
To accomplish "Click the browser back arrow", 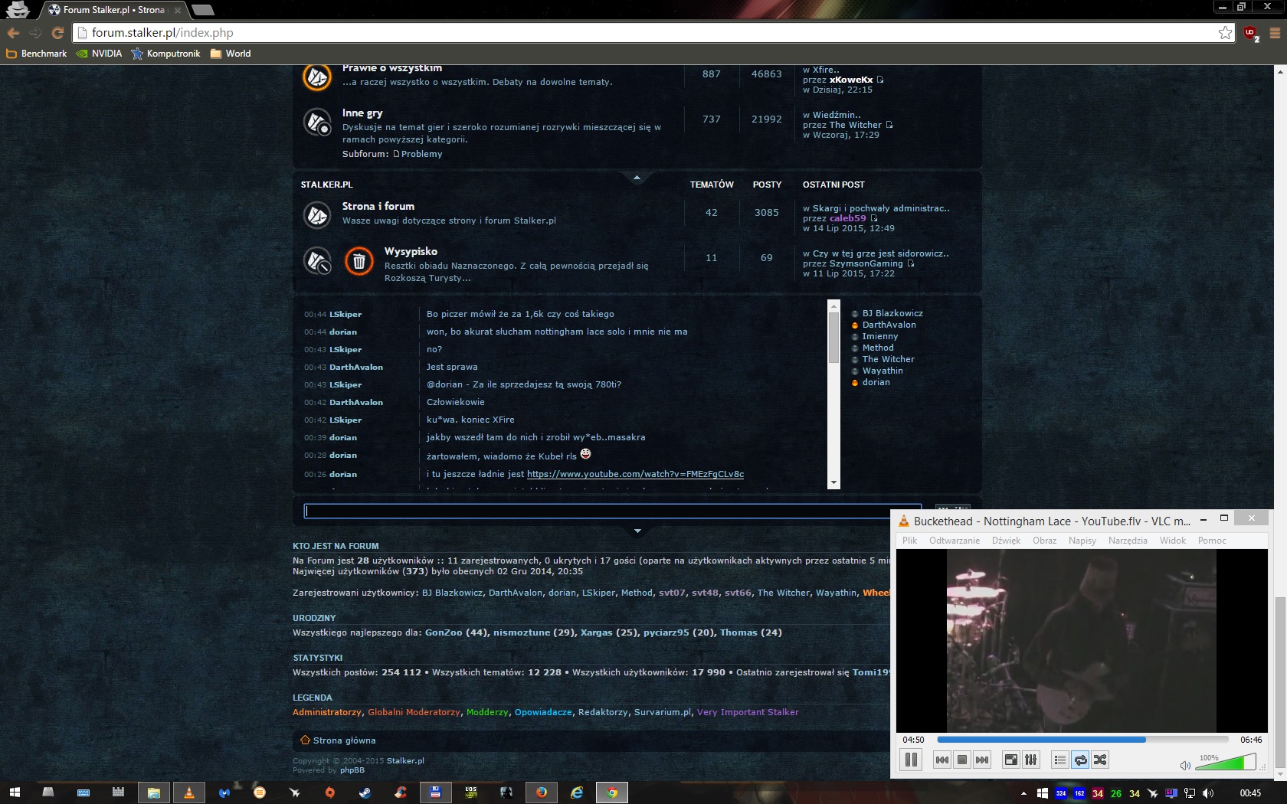I will pos(13,33).
